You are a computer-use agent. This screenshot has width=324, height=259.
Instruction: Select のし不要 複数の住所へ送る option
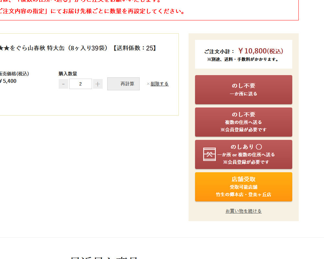[243, 122]
